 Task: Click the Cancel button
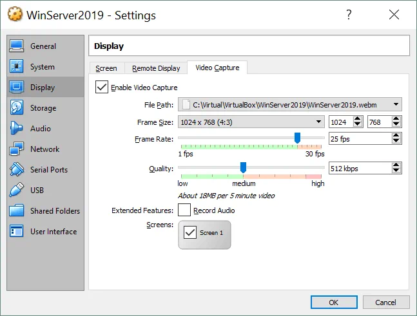coord(386,302)
